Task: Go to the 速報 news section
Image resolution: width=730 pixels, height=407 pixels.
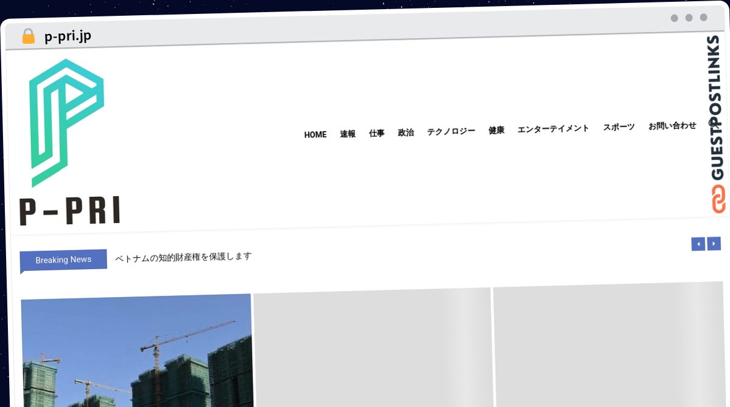Action: point(347,134)
